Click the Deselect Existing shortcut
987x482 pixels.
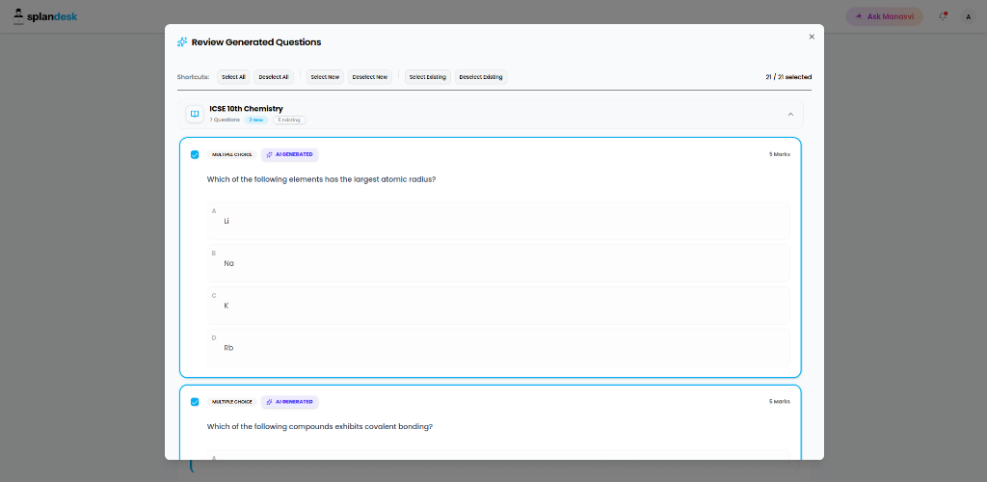click(x=481, y=77)
